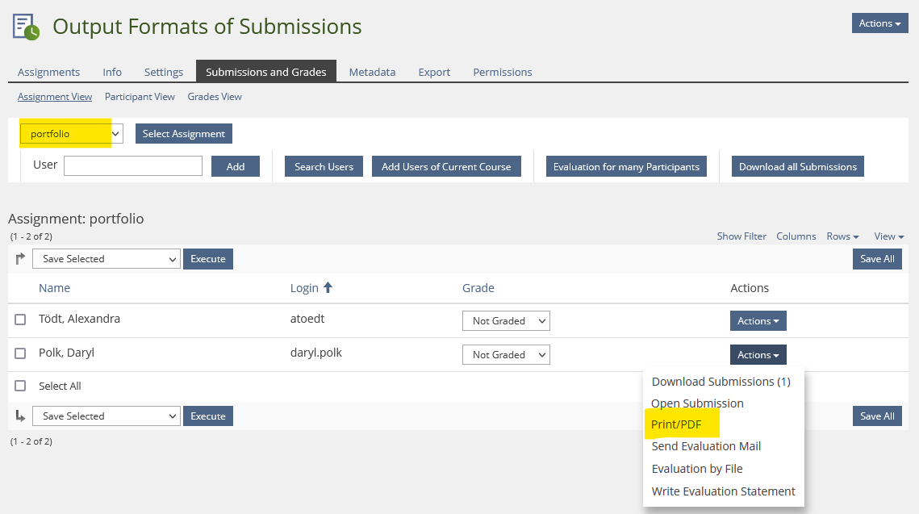Click the bottom multi-action arrow icon
The width and height of the screenshot is (919, 514).
tap(20, 416)
